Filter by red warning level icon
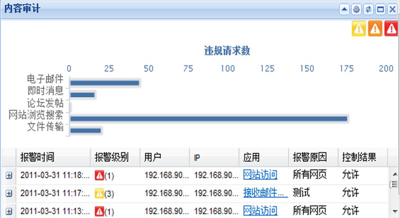 tap(391, 29)
